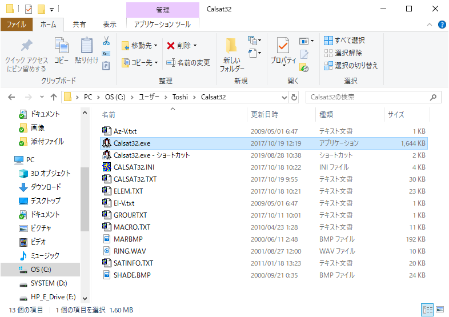Expand the address bar history dropdown
The width and height of the screenshot is (449, 317).
click(x=284, y=97)
